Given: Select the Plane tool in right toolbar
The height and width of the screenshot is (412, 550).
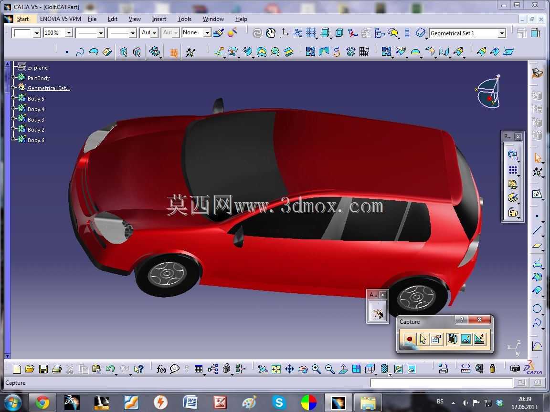Looking at the screenshot, I should tap(537, 246).
